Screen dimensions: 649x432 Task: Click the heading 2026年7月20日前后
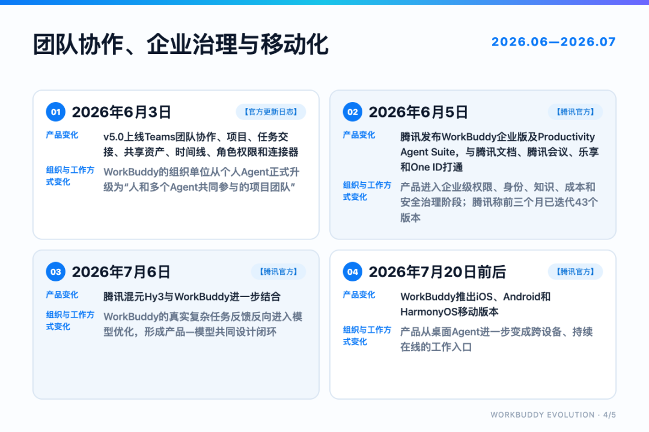coord(437,272)
